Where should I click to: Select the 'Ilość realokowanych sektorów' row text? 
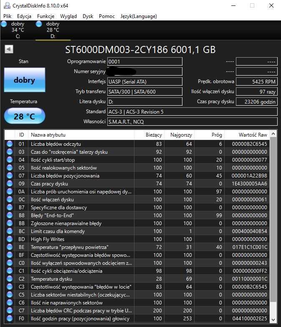[64, 167]
